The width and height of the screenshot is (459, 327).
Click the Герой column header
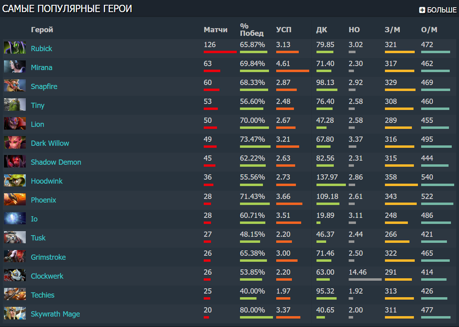point(42,29)
